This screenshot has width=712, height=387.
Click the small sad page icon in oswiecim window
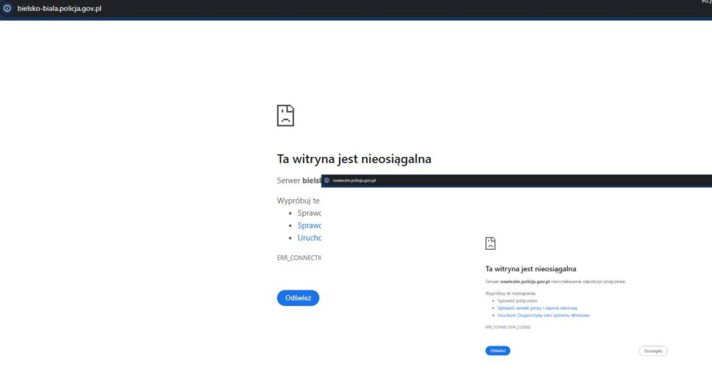point(490,243)
